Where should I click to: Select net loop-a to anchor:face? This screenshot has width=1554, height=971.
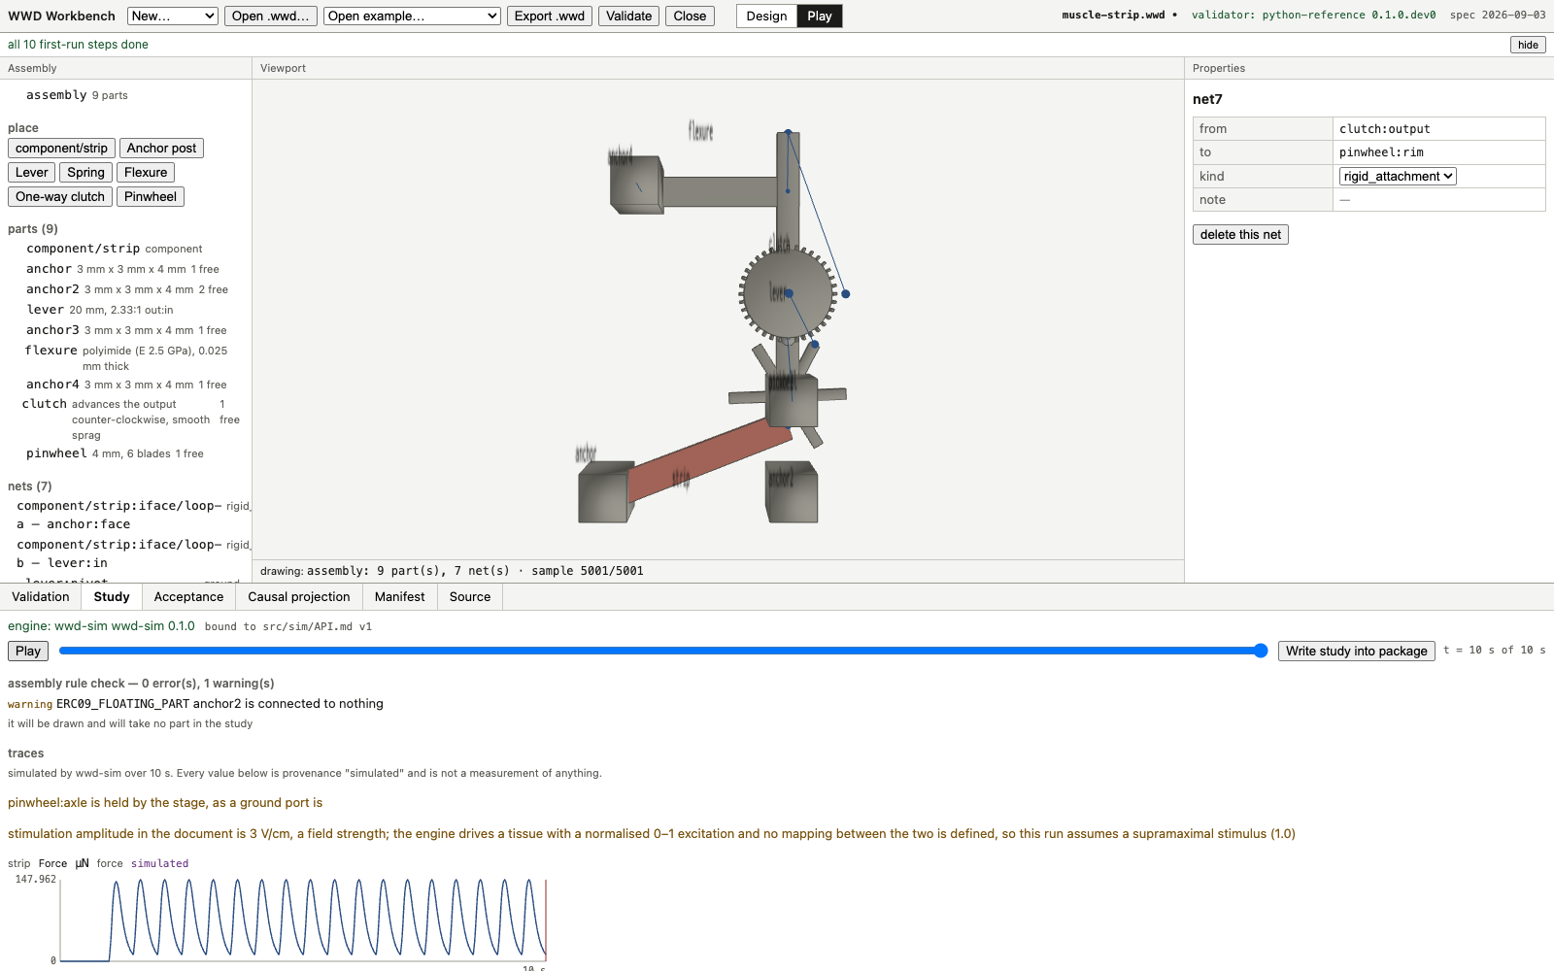tap(127, 515)
